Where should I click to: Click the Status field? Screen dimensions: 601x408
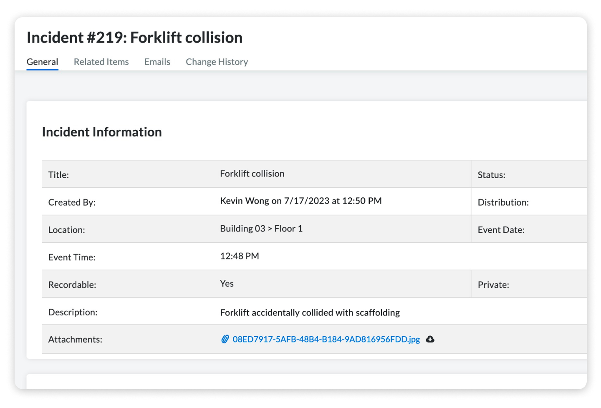point(492,174)
